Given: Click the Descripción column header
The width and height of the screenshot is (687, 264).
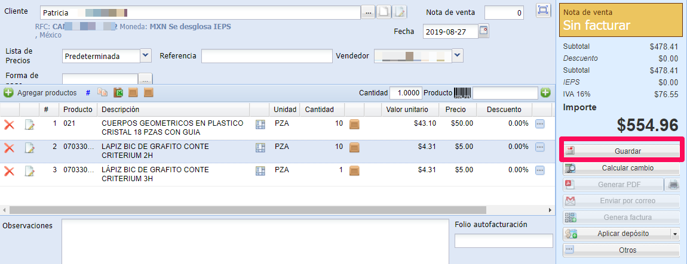Looking at the screenshot, I should (120, 110).
